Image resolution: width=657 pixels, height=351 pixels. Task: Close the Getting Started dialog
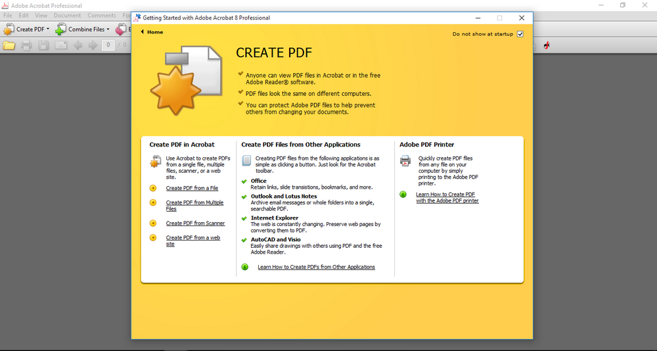click(522, 18)
